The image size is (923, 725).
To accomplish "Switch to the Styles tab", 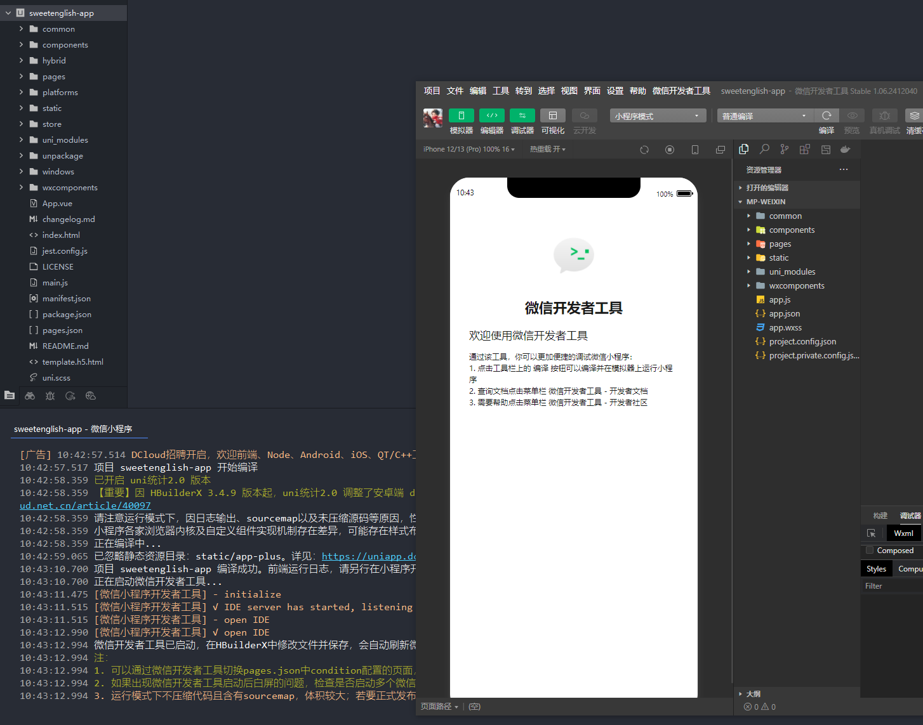I will coord(876,569).
